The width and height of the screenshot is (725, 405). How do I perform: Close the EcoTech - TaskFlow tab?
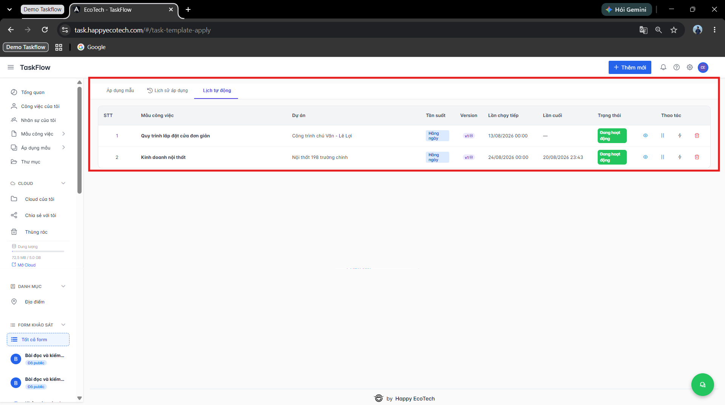(x=171, y=9)
